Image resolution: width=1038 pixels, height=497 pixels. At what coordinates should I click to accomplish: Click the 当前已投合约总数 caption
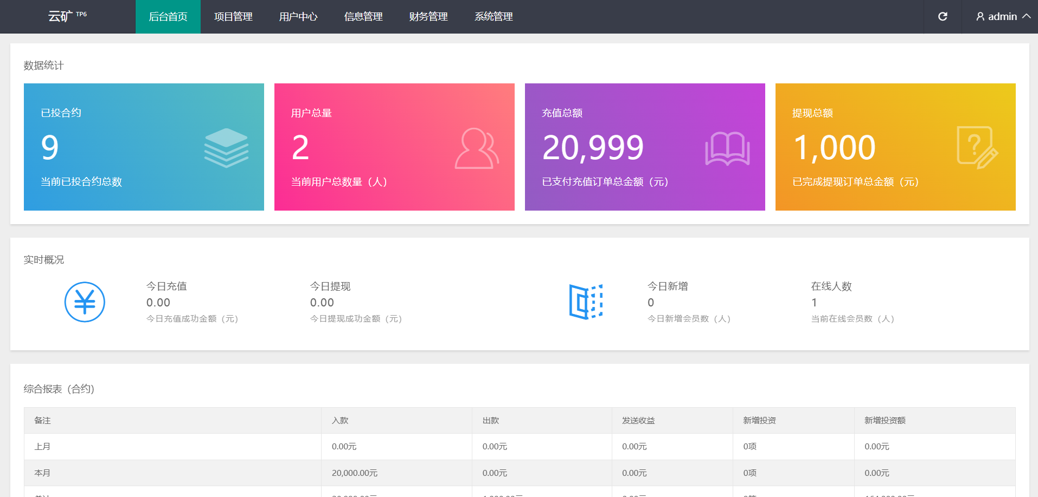click(81, 182)
